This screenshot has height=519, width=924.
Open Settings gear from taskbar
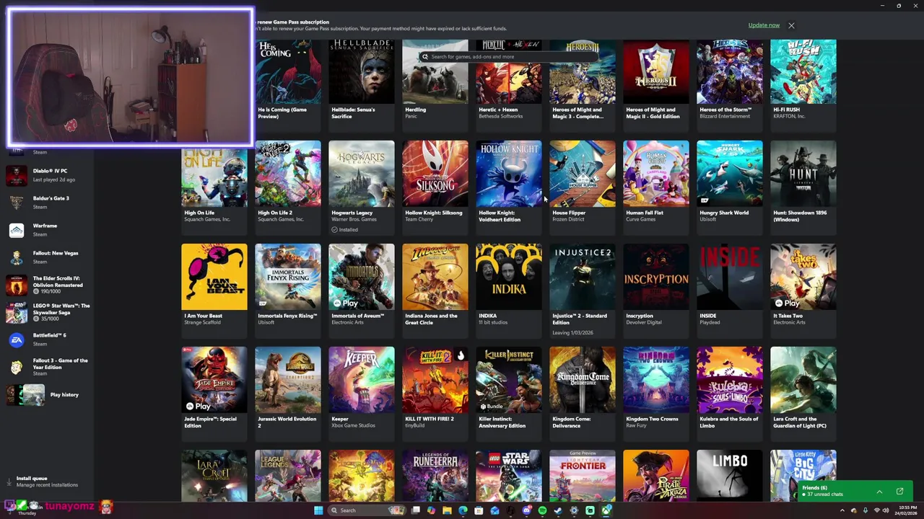574,510
